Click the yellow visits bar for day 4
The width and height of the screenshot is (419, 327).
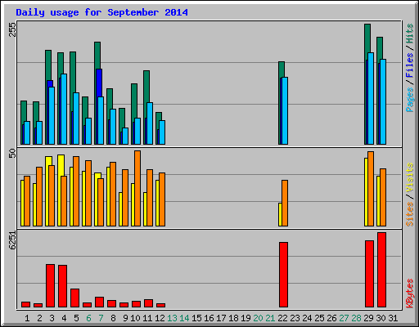tap(61, 165)
